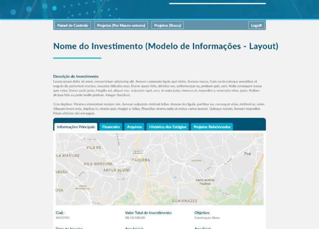Go to Projetos (Por Macro-setores)
Image resolution: width=319 pixels, height=229 pixels.
121,25
